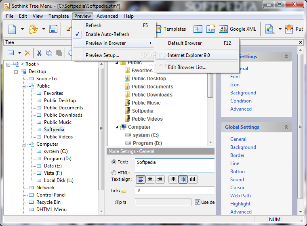This screenshot has height=226, width=307.
Task: Click the Center text align icon
Action: (x=150, y=179)
